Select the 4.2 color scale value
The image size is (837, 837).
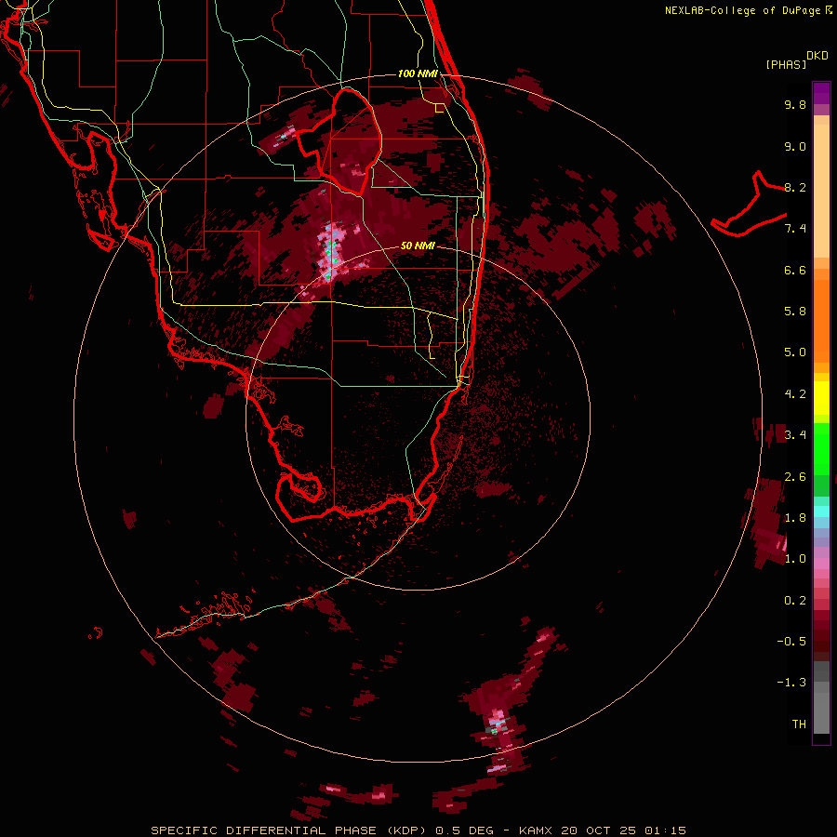(x=795, y=394)
